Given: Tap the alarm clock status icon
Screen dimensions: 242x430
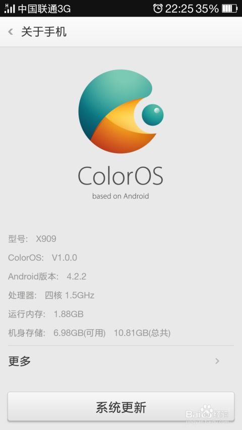Looking at the screenshot, I should pyautogui.click(x=158, y=9).
